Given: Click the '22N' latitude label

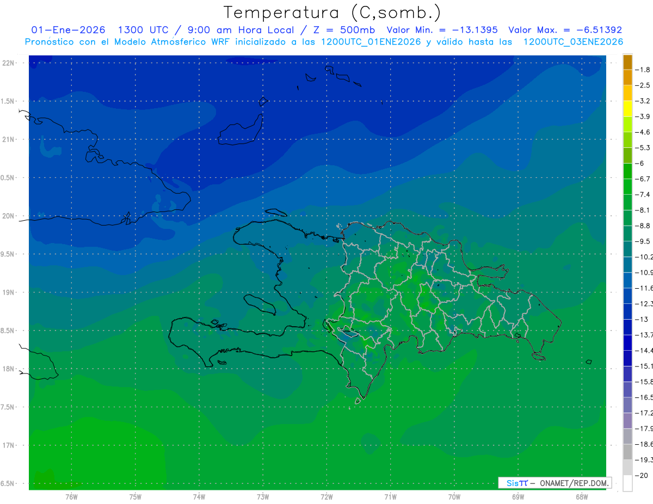Looking at the screenshot, I should click(x=8, y=63).
